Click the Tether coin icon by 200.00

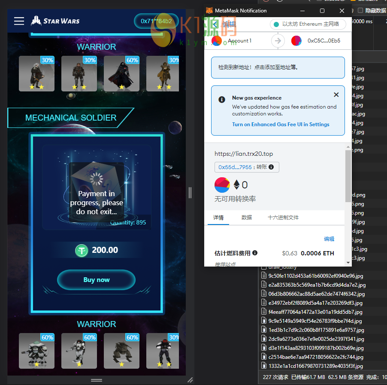(x=82, y=250)
